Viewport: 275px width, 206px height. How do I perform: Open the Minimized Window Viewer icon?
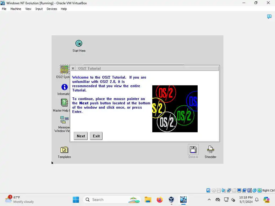64,120
